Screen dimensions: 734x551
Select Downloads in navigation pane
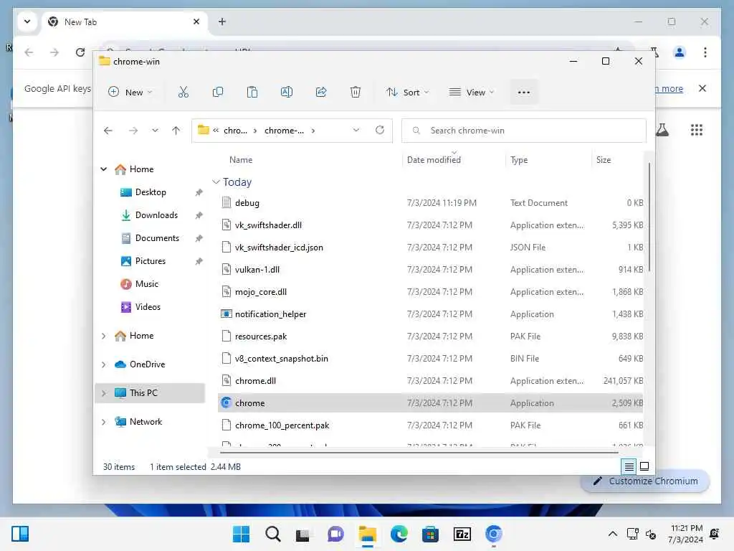click(156, 215)
